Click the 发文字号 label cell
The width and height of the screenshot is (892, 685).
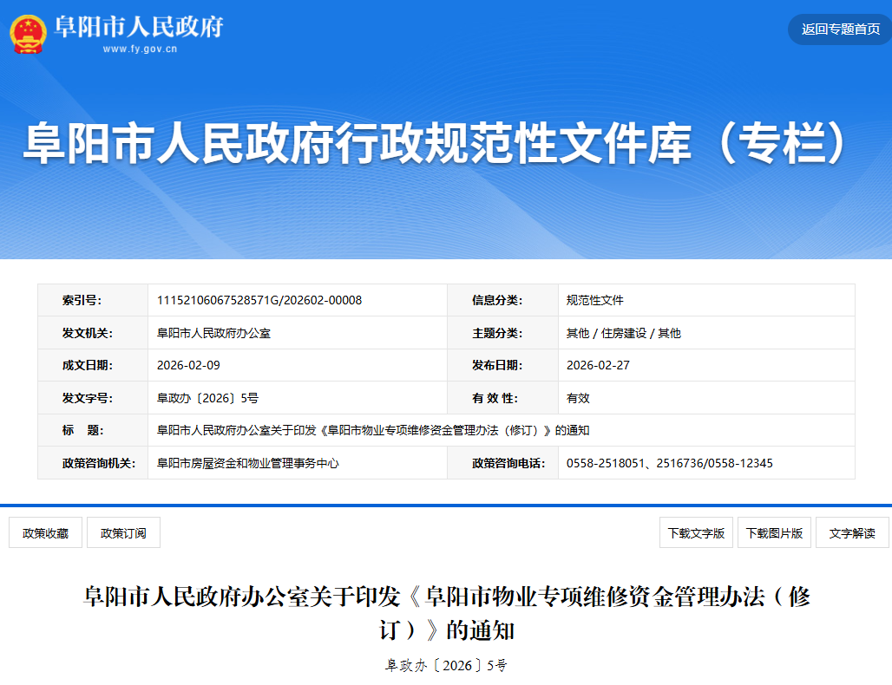93,397
